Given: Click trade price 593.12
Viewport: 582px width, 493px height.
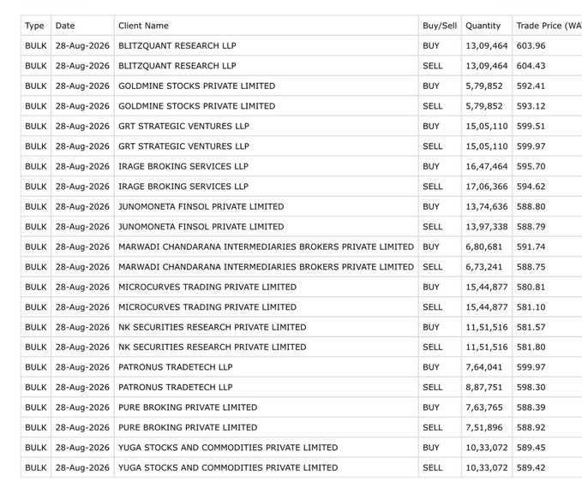Looking at the screenshot, I should (x=531, y=106).
